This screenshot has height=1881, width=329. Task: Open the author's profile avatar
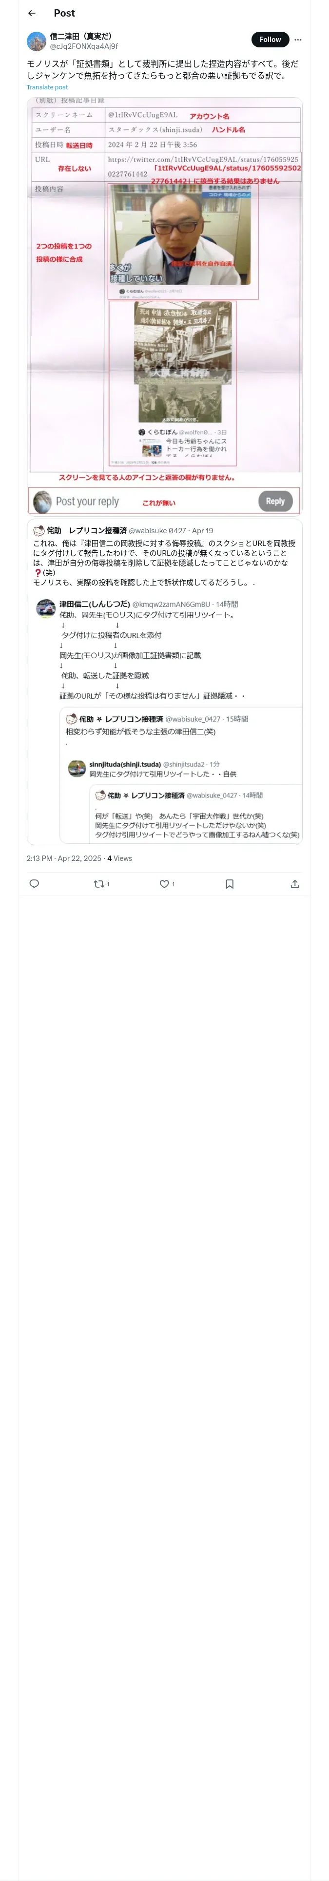37,41
